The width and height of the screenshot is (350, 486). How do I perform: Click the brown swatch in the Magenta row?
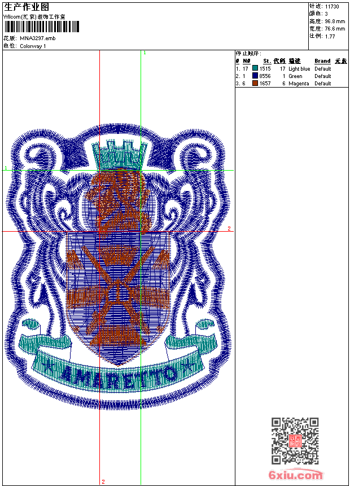[255, 83]
